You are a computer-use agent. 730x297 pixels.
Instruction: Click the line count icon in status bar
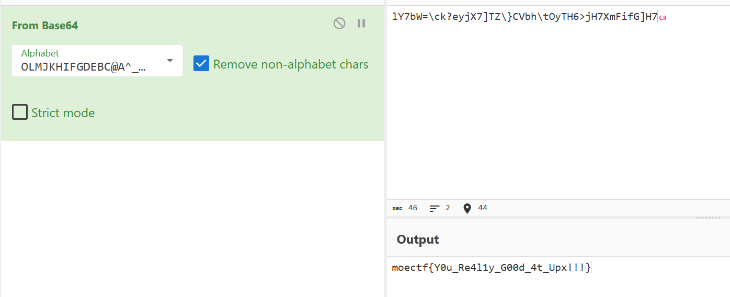(x=435, y=208)
